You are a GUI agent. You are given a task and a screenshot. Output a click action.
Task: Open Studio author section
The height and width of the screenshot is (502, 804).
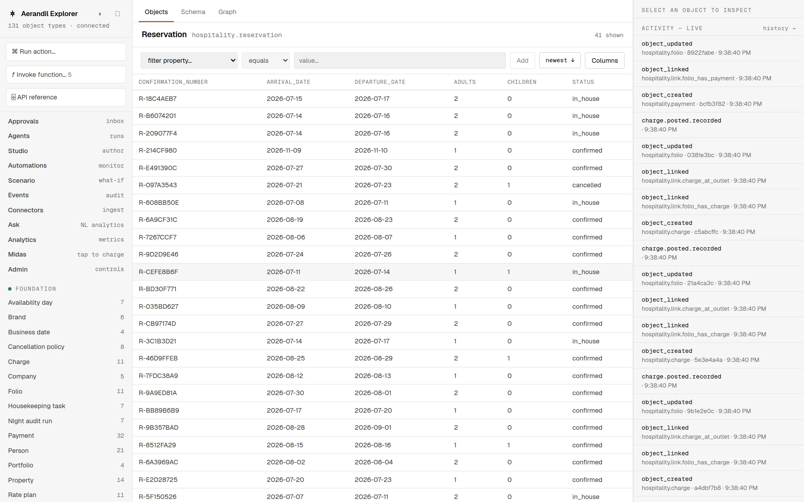(66, 151)
